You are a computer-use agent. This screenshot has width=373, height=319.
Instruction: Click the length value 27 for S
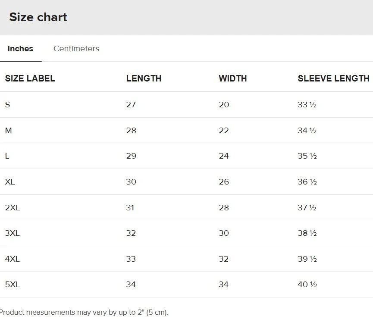tap(131, 105)
